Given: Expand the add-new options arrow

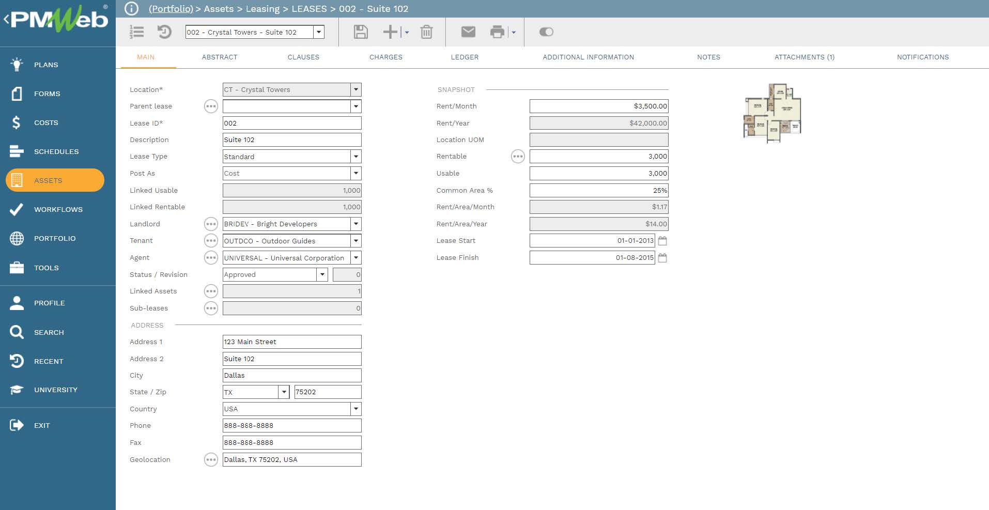Looking at the screenshot, I should tap(407, 32).
